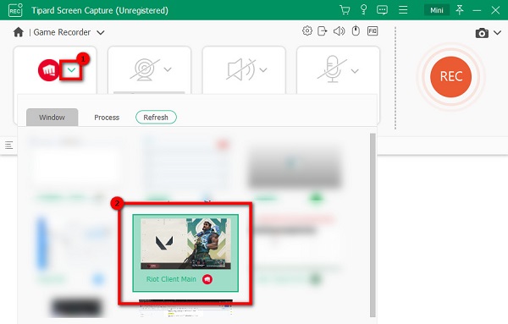Select the browser window thumbnail below Riot Client
Screen dimensions: 508x324
click(x=185, y=308)
